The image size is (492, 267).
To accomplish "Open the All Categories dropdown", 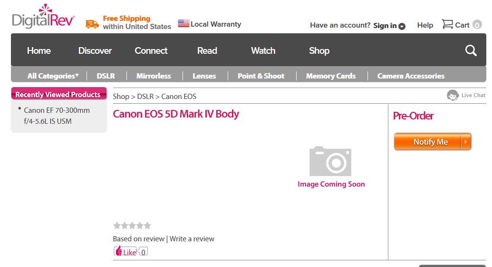I will [53, 76].
